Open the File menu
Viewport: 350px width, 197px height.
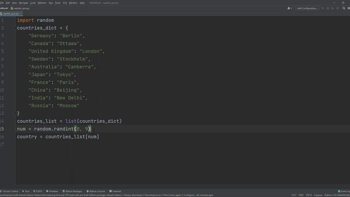[x=2, y=3]
